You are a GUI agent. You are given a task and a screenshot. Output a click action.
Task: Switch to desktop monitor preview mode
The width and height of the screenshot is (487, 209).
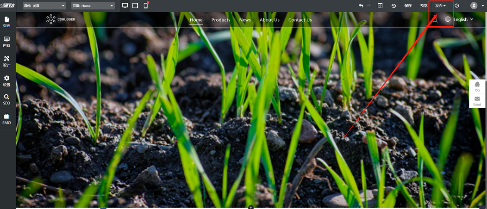point(125,6)
